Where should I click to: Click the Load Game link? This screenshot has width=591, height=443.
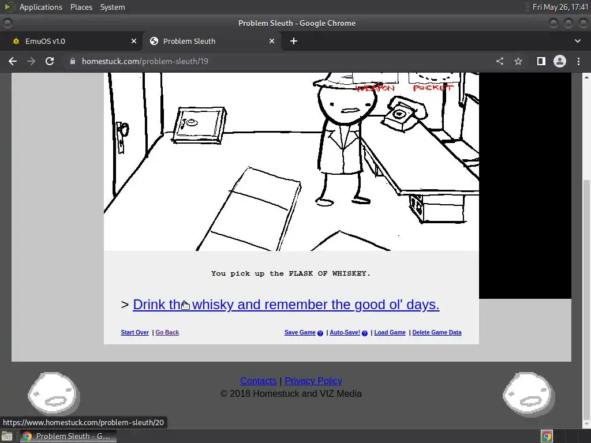pos(390,332)
